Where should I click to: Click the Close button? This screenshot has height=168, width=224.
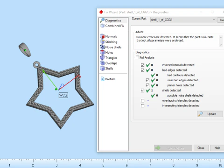point(201,148)
